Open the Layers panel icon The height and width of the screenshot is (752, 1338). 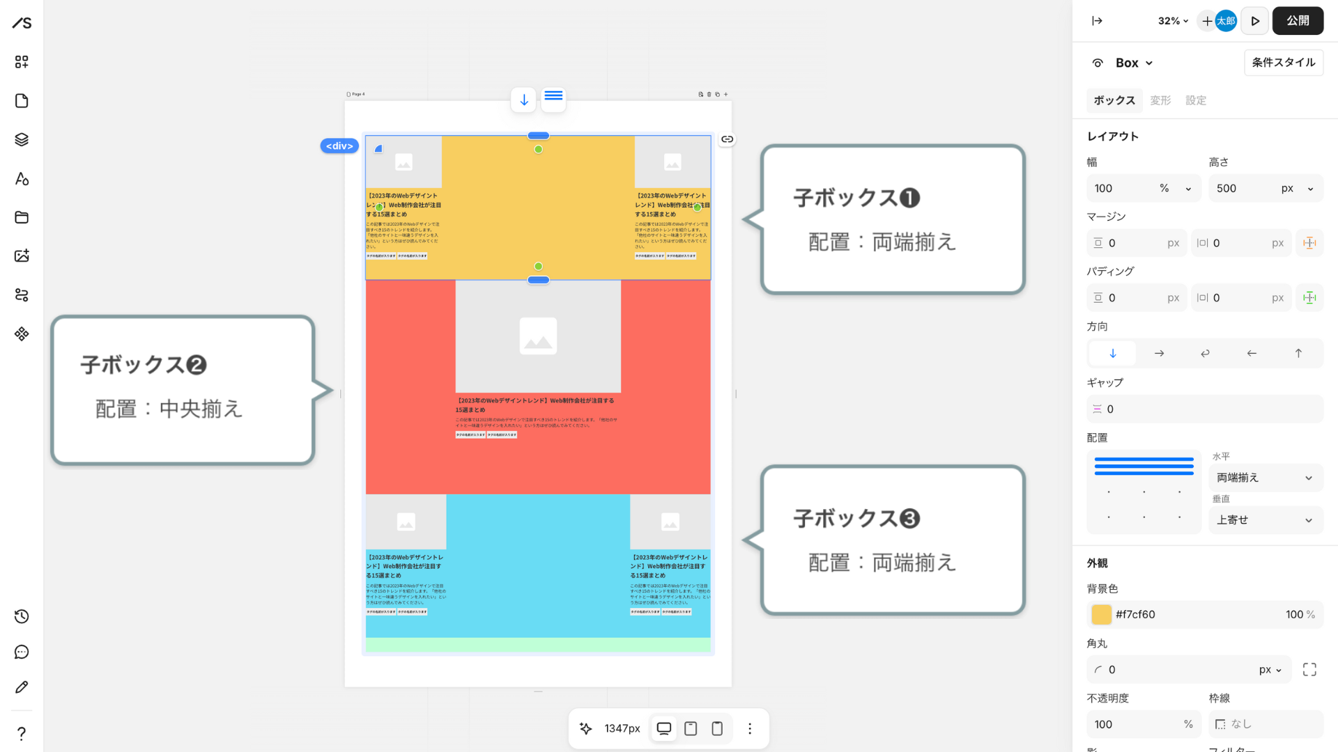pyautogui.click(x=22, y=140)
